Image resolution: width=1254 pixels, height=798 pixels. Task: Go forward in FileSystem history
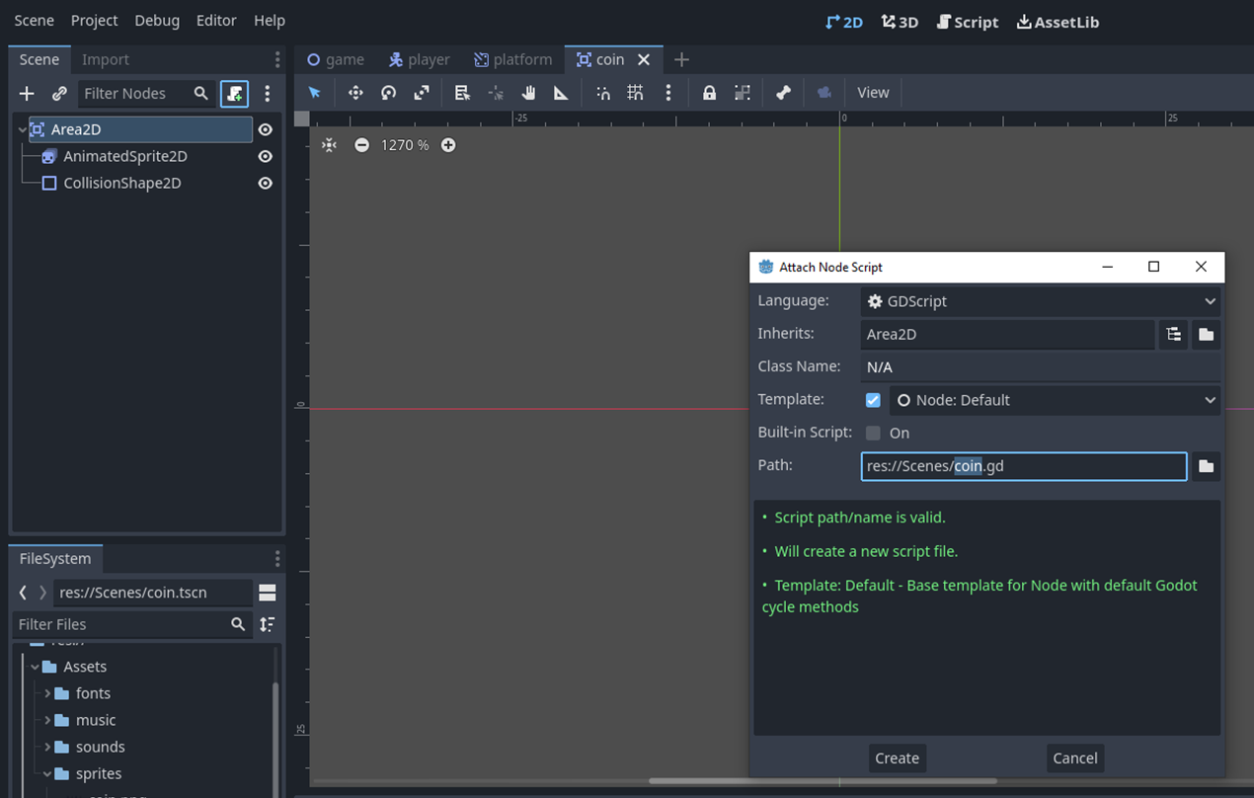tap(42, 593)
